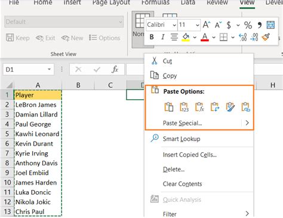Apply percent style format
This screenshot has width=283, height=218.
click(248, 25)
